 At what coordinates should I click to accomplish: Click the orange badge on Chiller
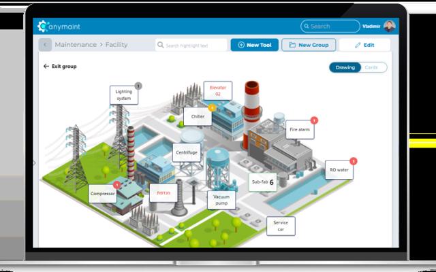(x=212, y=107)
